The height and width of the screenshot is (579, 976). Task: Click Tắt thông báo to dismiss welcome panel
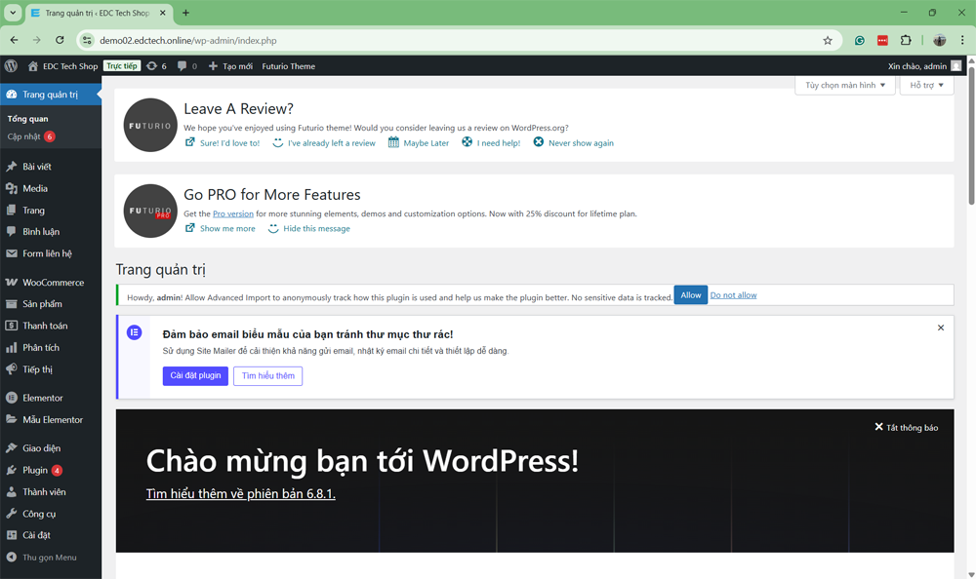pyautogui.click(x=907, y=427)
